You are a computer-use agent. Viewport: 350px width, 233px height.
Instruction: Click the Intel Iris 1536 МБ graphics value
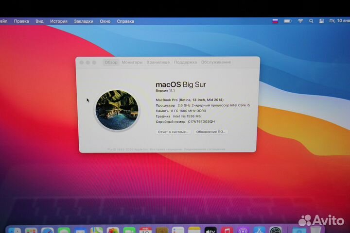point(187,116)
